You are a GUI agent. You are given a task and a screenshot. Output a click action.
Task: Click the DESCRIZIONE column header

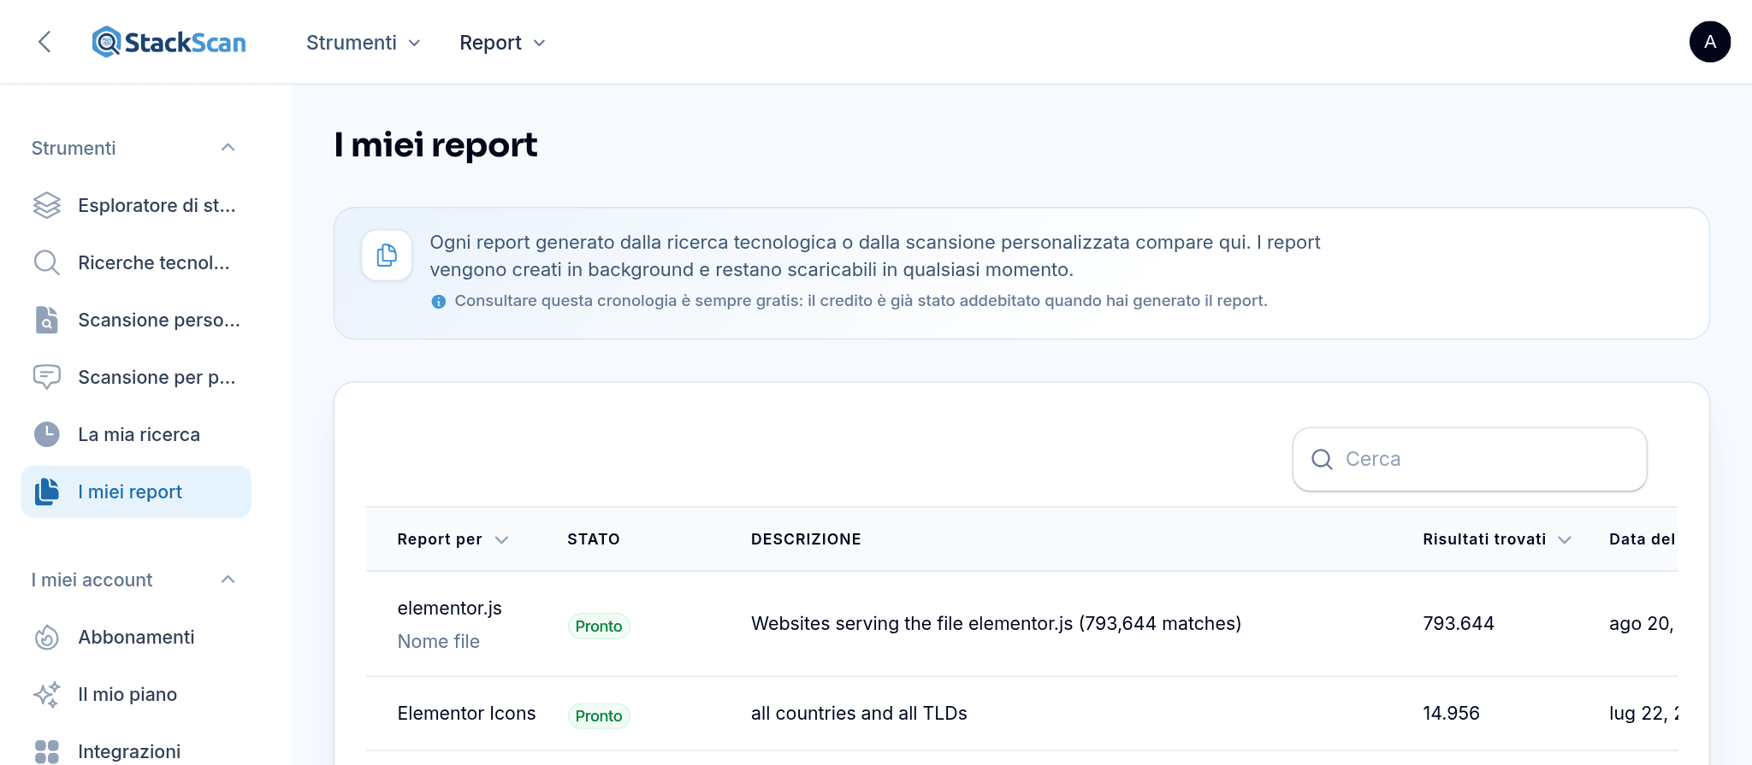[x=806, y=539]
